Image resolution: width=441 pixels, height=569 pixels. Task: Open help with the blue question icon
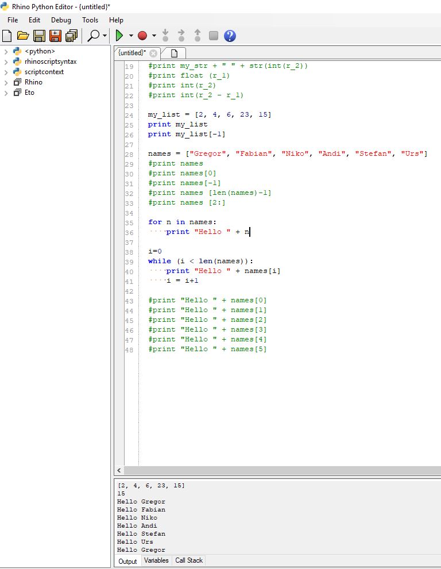[x=230, y=36]
